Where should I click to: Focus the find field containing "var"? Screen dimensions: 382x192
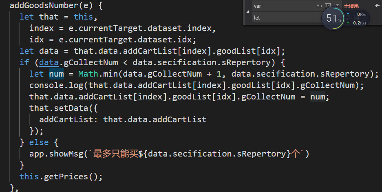[281, 6]
